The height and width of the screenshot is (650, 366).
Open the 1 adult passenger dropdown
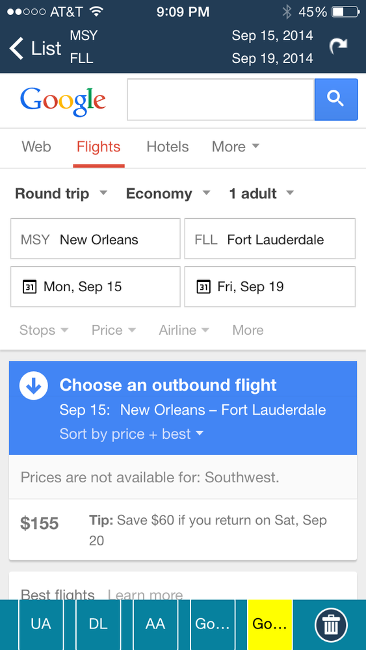tap(261, 194)
